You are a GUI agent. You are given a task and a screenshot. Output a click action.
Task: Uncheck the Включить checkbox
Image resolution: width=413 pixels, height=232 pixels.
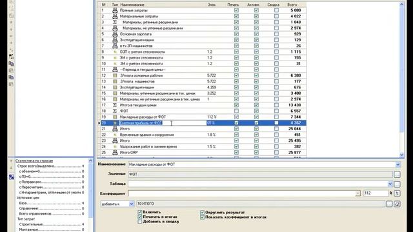click(x=140, y=212)
